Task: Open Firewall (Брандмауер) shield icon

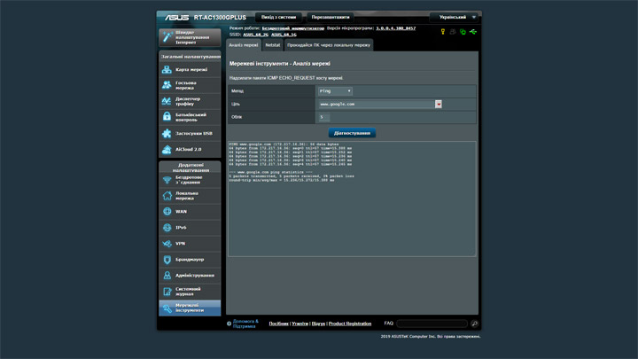Action: point(167,259)
